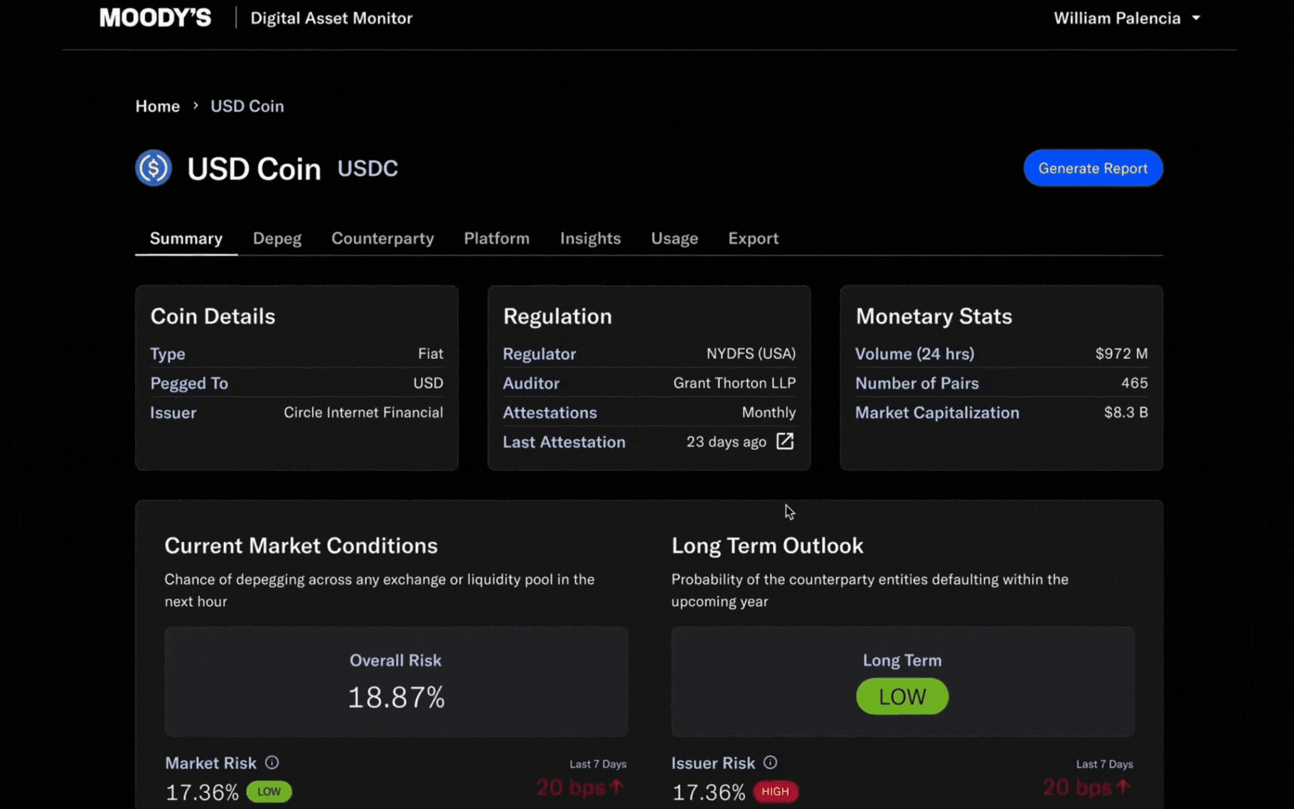Switch to the Depeg tab

(x=277, y=238)
